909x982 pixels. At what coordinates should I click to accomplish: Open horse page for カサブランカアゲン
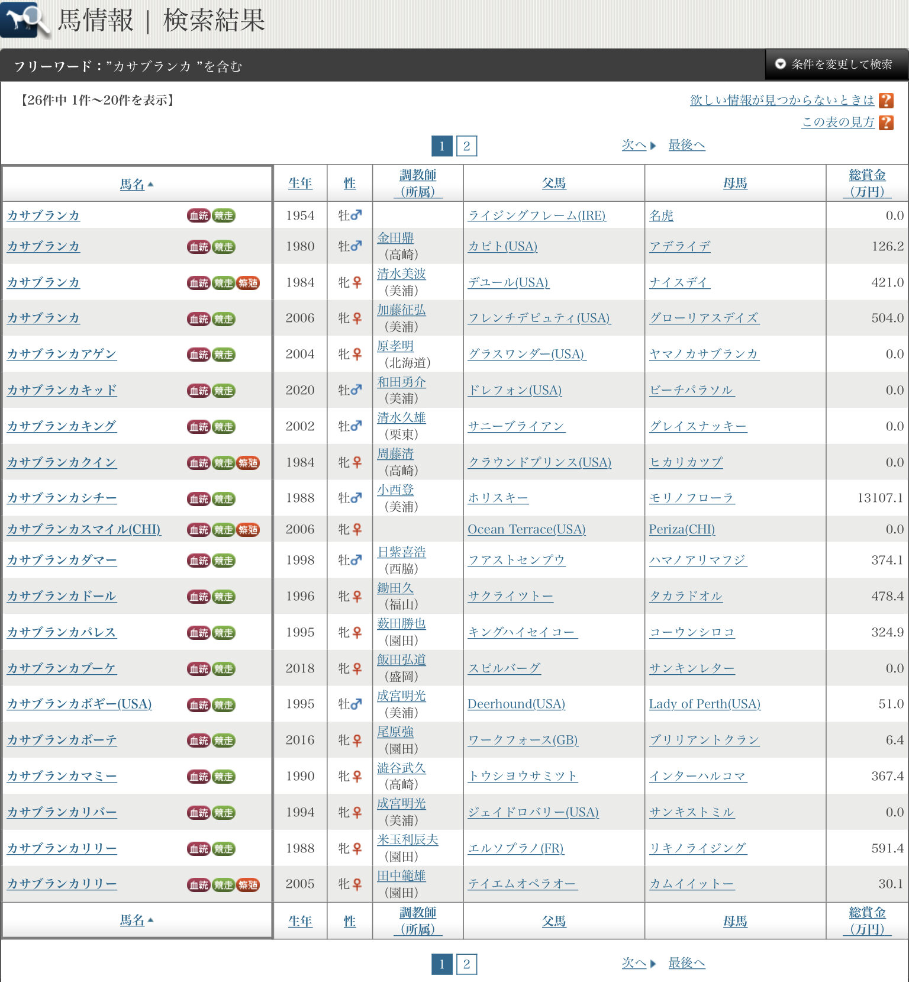coord(62,354)
